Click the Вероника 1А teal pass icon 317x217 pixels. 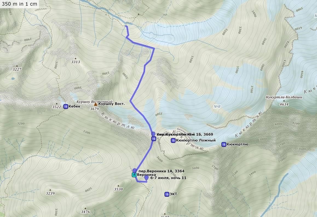coord(134,175)
